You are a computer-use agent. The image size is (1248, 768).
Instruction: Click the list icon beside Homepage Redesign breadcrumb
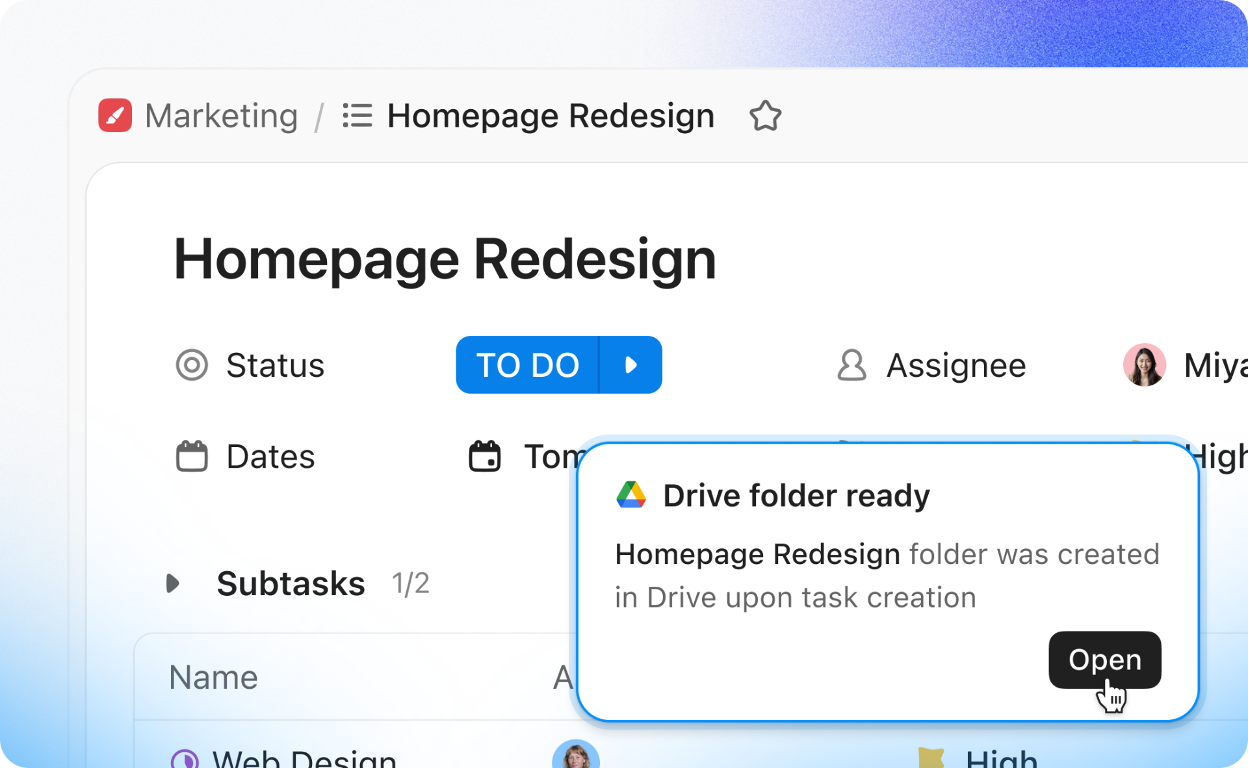click(x=357, y=116)
